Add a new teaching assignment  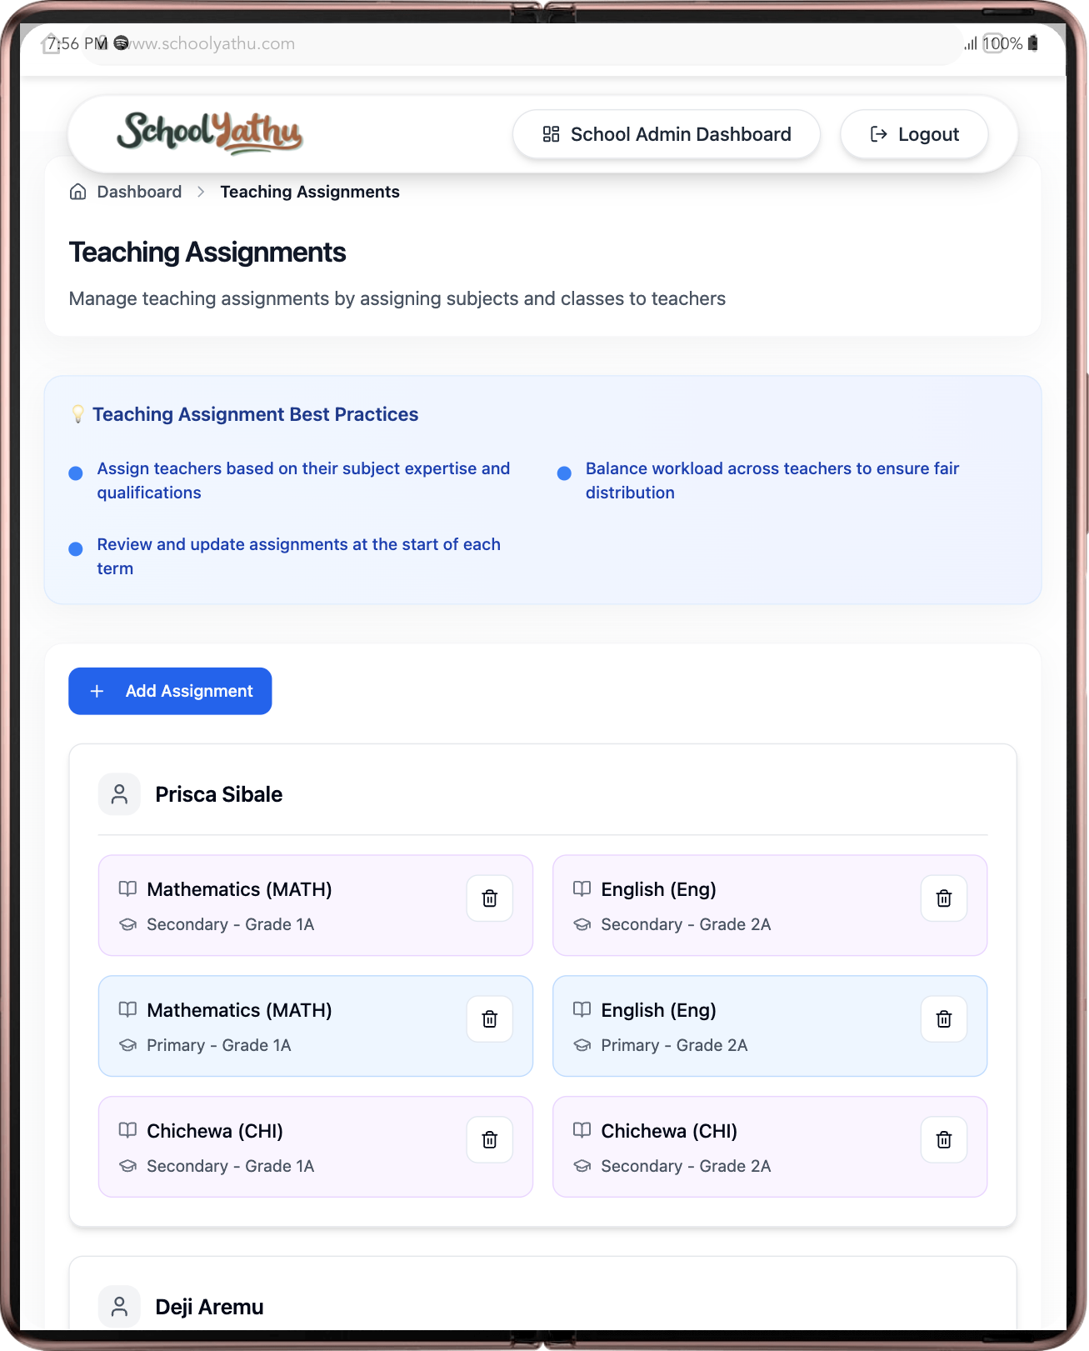point(170,691)
